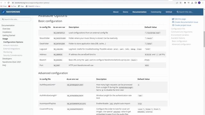Click the padlock site info icon
Viewport: 205px width, 115px height.
[x=13, y=3]
